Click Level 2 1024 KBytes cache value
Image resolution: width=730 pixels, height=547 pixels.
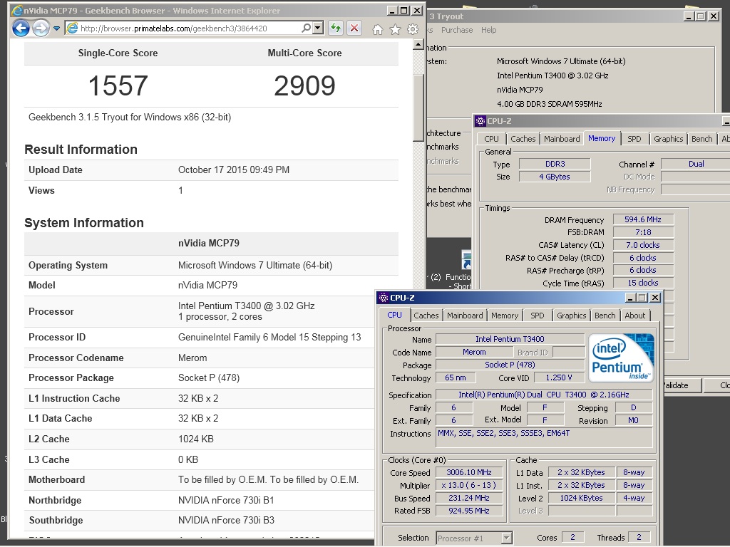pyautogui.click(x=581, y=498)
